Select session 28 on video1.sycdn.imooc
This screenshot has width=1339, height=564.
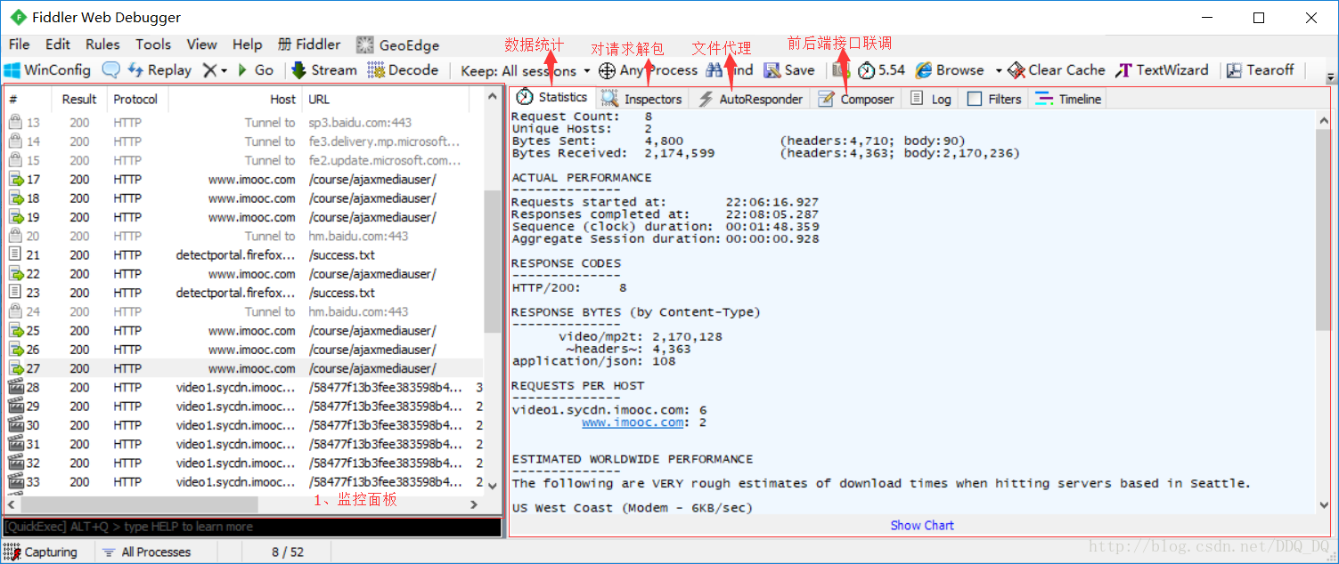click(x=243, y=388)
